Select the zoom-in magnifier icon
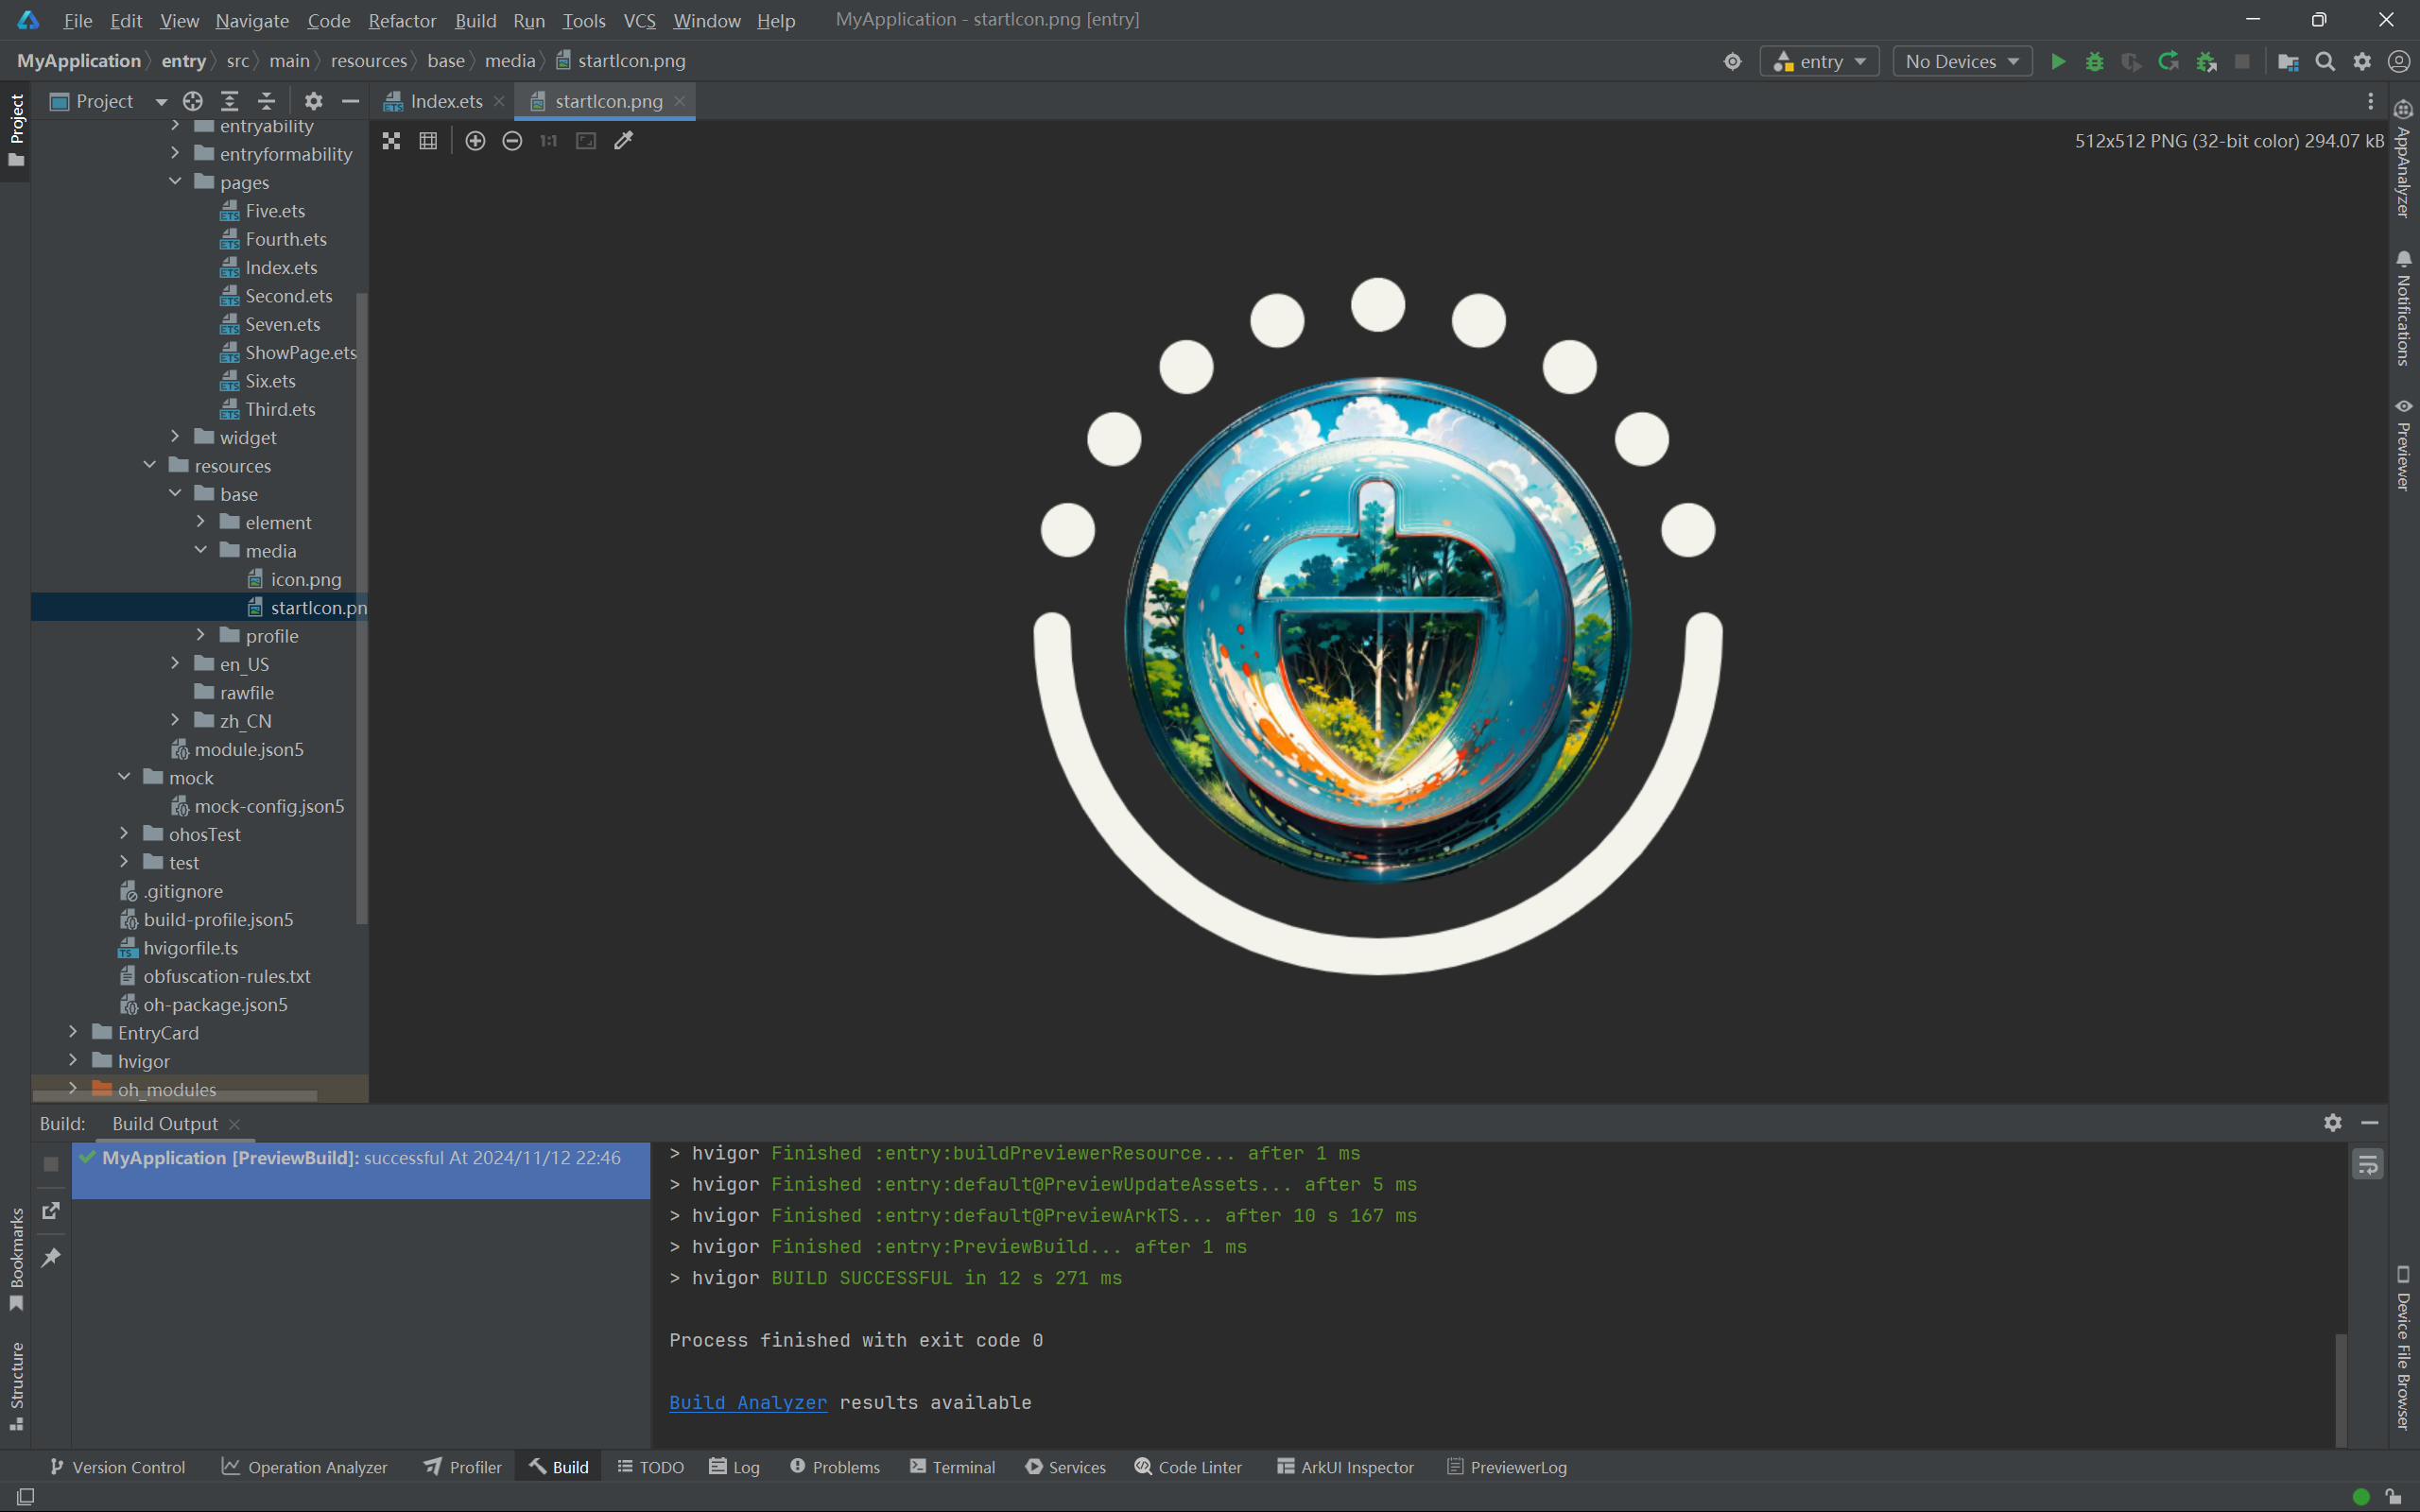 [475, 141]
